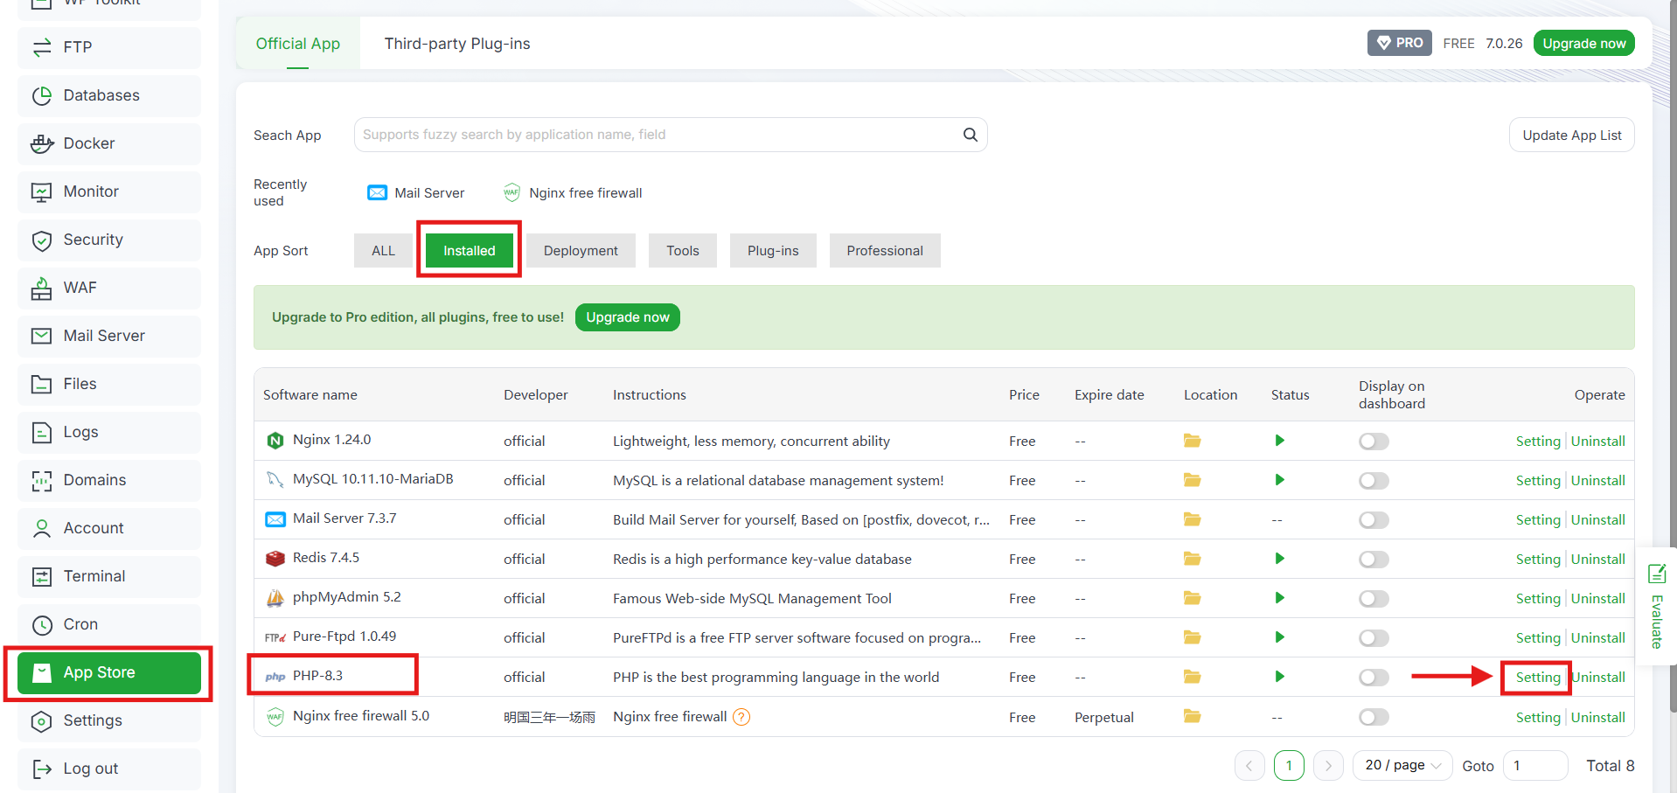Click the MySQL status play icon
Viewport: 1677px width, 793px height.
coord(1279,480)
